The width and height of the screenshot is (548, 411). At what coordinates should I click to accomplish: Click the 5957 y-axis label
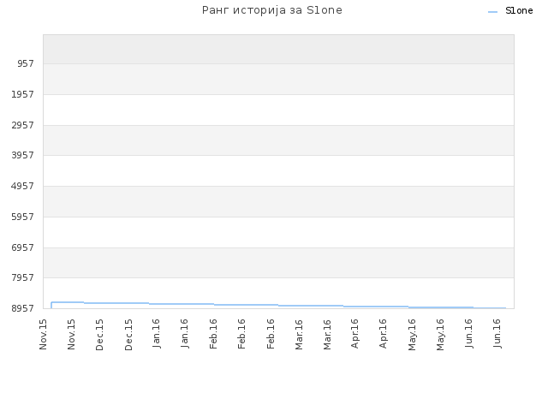23,217
